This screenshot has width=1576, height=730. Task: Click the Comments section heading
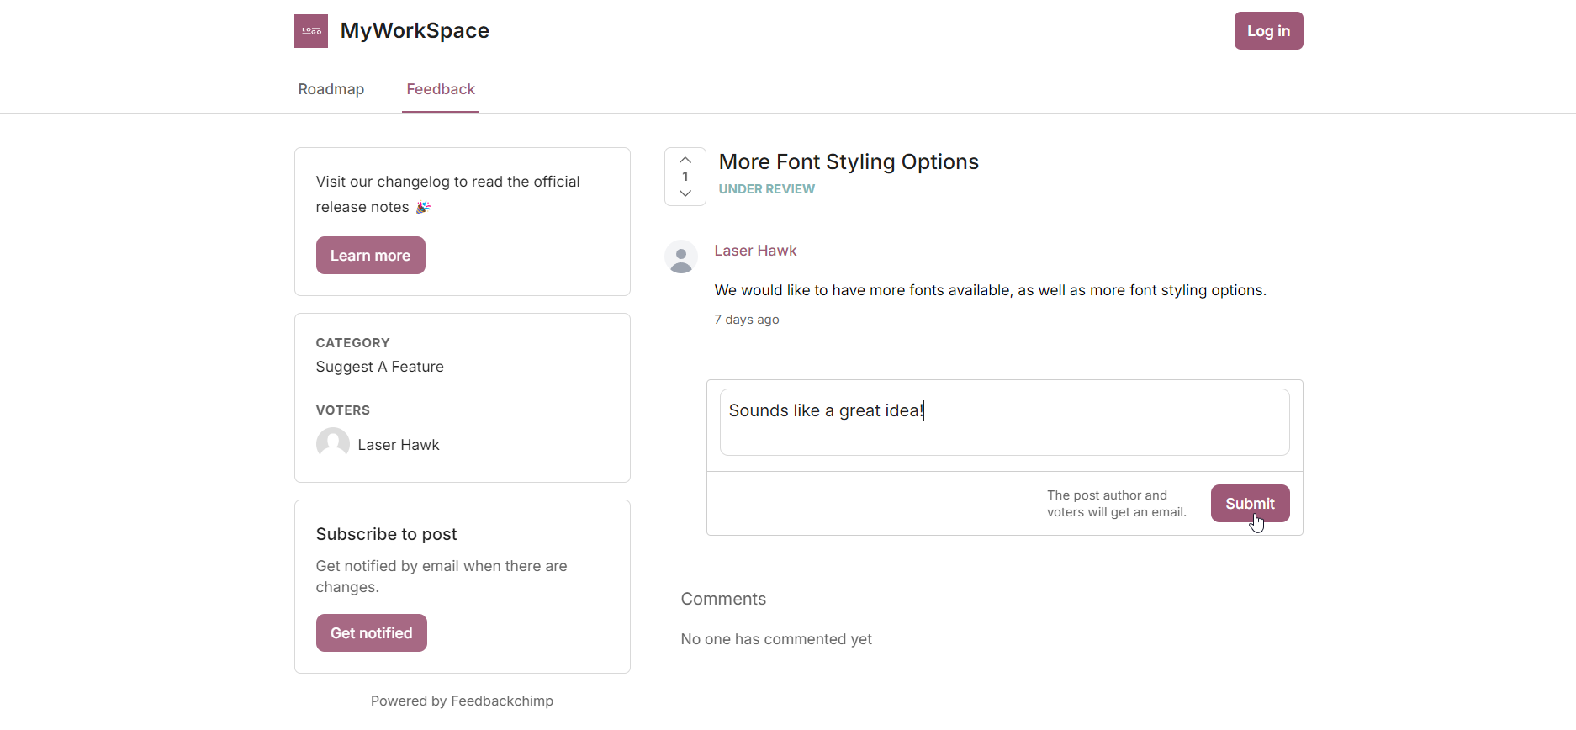point(723,599)
